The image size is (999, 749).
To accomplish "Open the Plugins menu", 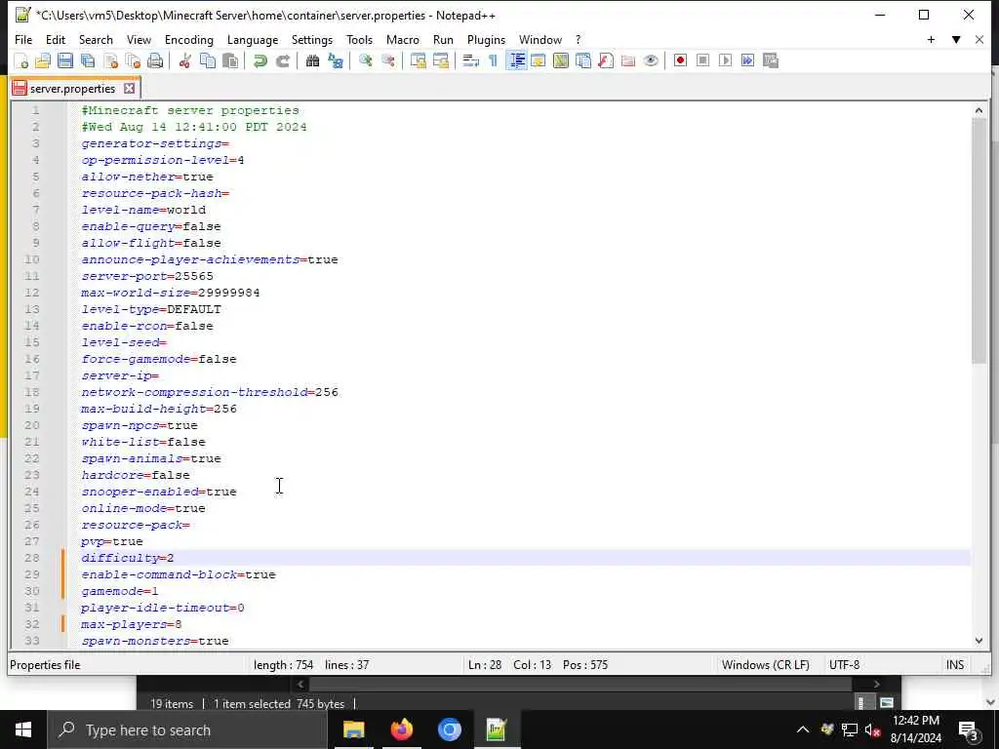I will coord(486,39).
